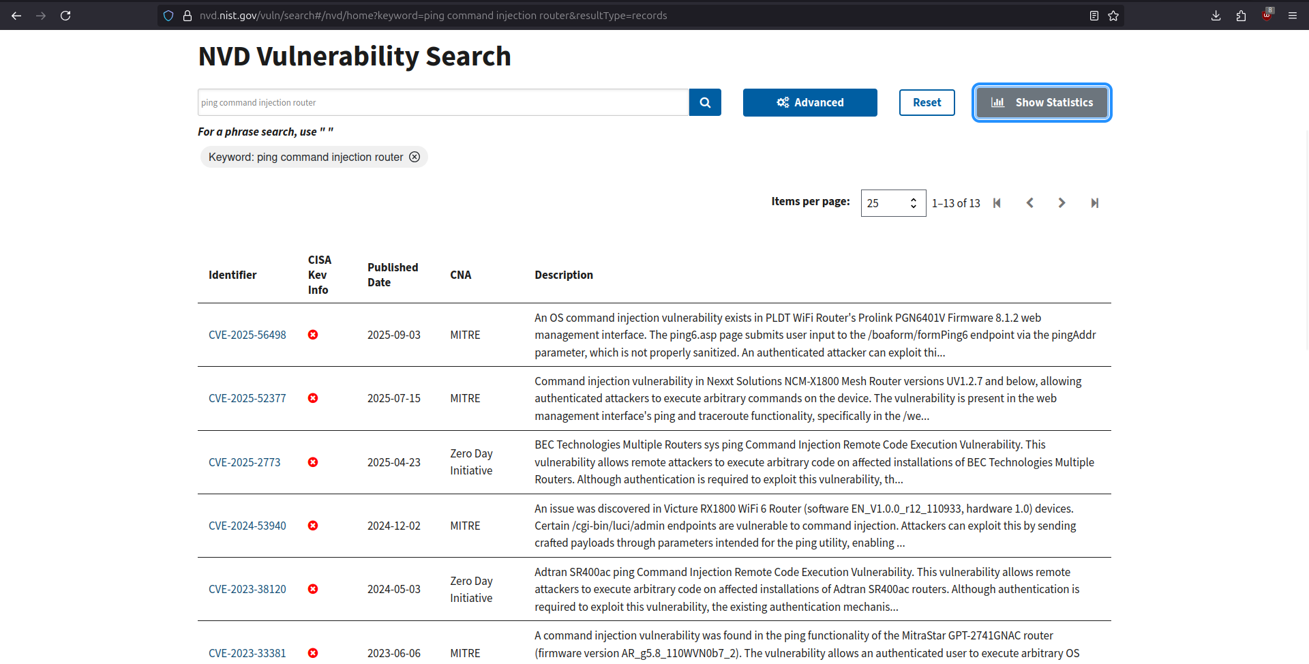
Task: Open the browser downloads panel
Action: [x=1216, y=15]
